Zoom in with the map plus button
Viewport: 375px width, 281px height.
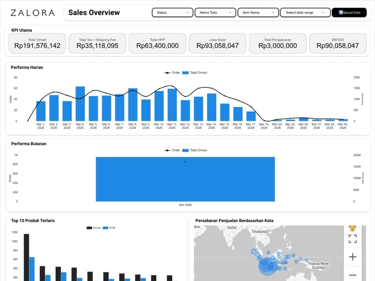click(x=352, y=257)
